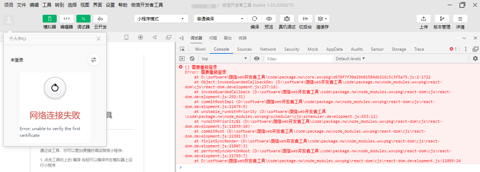Open the 界面 menu
Screen dimensions: 480x172
click(x=98, y=5)
